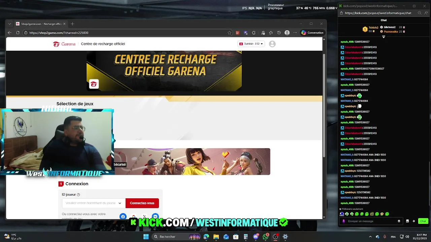
Task: Open OBS Studio from the taskbar
Action: pyautogui.click(x=275, y=237)
